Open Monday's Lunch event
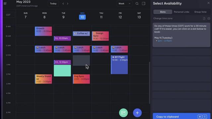212x119 pixels. tap(43, 49)
